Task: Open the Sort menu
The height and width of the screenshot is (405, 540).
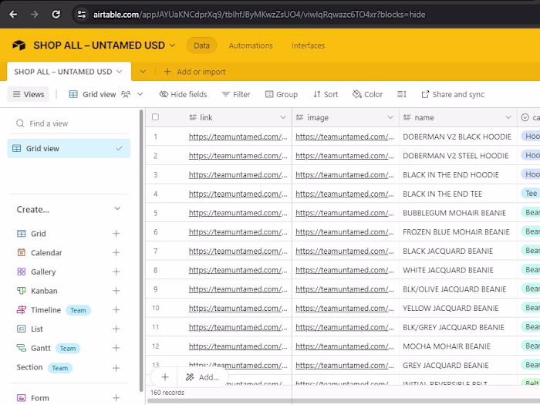Action: coord(326,94)
